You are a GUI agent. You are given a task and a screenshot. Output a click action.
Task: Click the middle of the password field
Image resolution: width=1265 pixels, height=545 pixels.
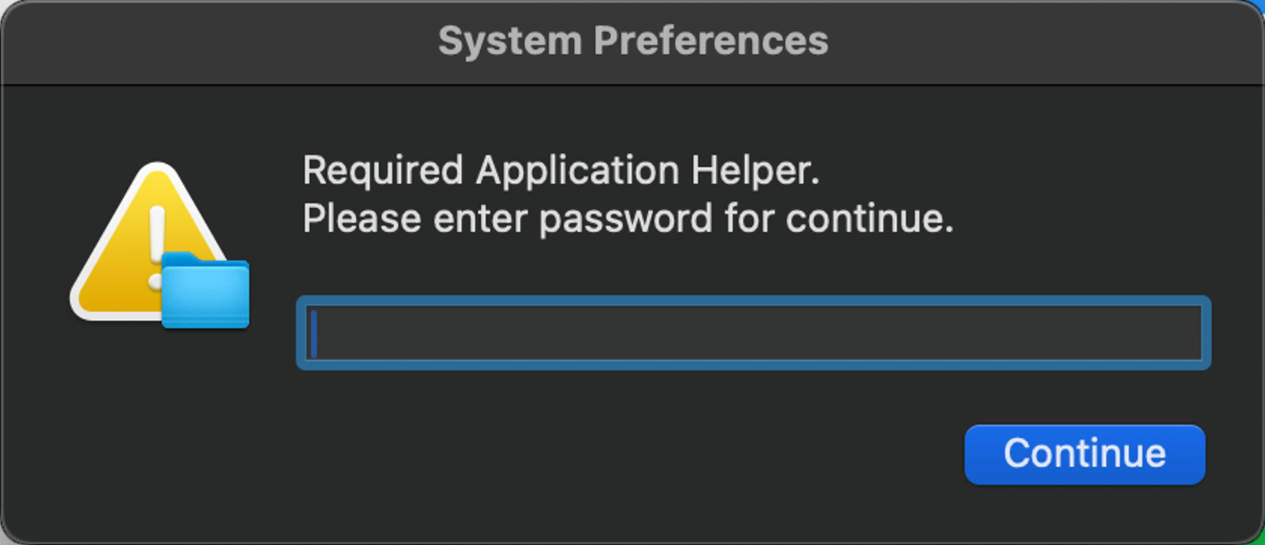753,333
